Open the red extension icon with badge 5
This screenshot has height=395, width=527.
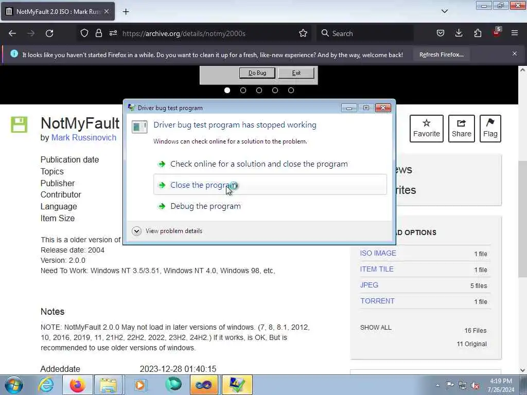click(x=497, y=32)
